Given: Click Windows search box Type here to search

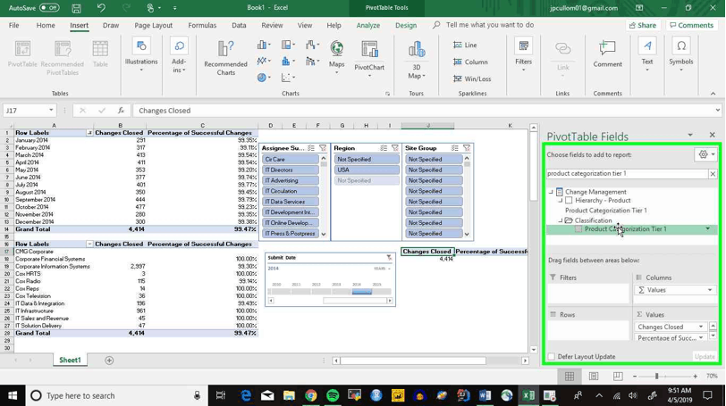Looking at the screenshot, I should [x=115, y=396].
